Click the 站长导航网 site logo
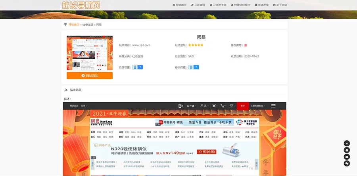Image resolution: width=357 pixels, height=176 pixels. [81, 5]
